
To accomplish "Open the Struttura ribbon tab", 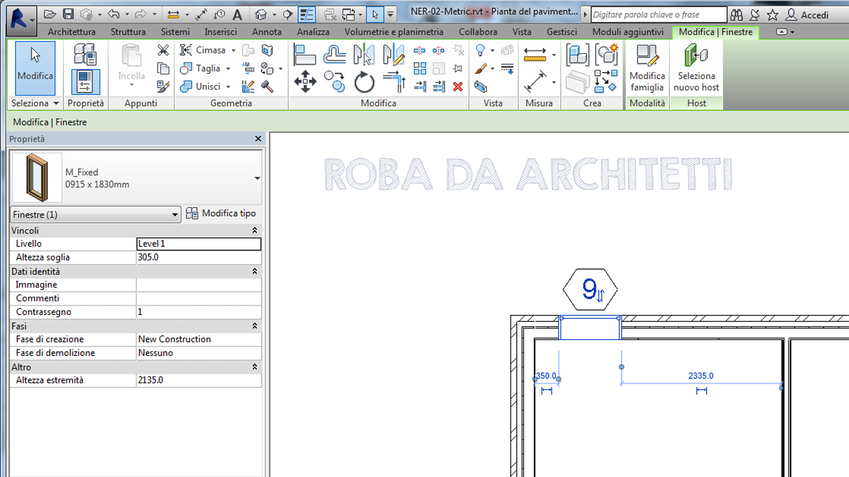I will click(128, 32).
